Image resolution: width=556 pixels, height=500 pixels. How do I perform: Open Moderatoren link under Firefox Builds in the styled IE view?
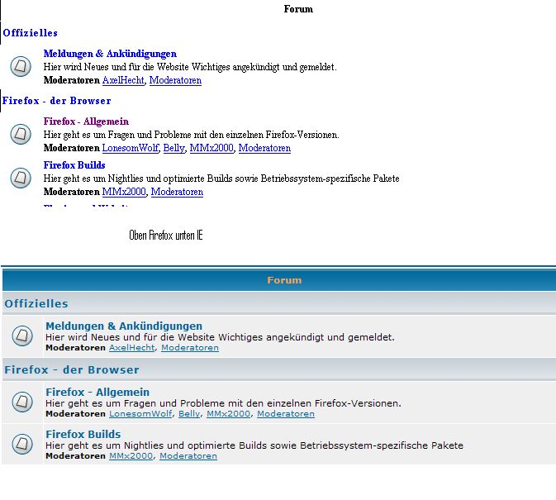188,456
